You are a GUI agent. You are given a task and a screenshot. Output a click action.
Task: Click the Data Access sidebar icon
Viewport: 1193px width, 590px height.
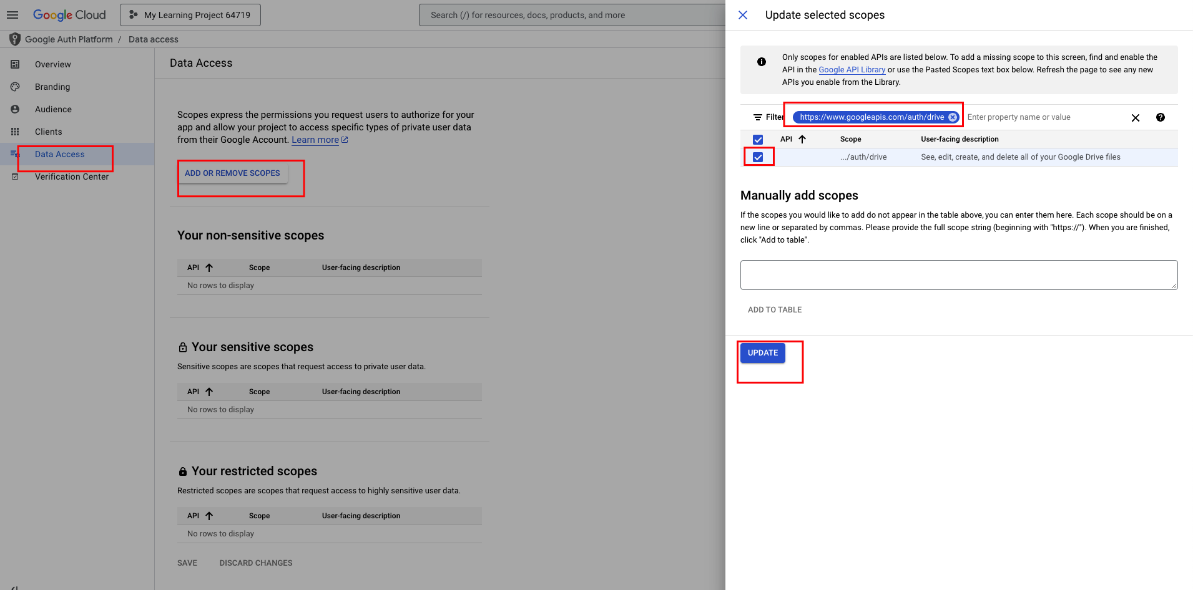(x=15, y=154)
